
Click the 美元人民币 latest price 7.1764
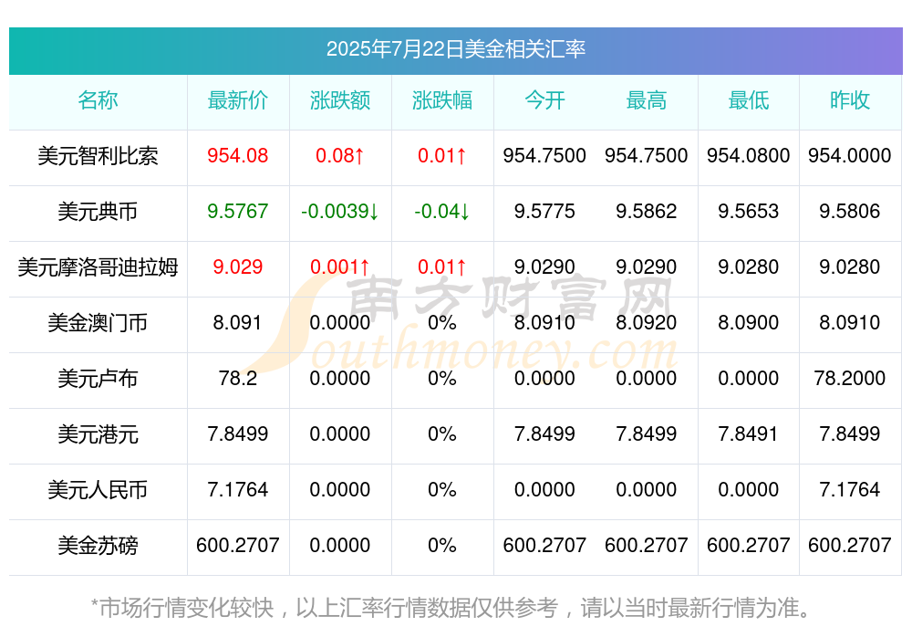pos(238,490)
